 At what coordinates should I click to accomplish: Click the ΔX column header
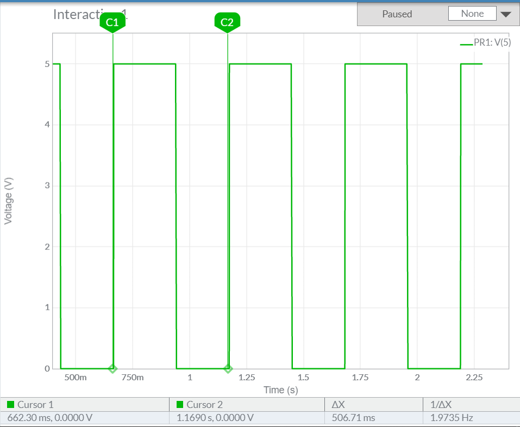point(339,405)
